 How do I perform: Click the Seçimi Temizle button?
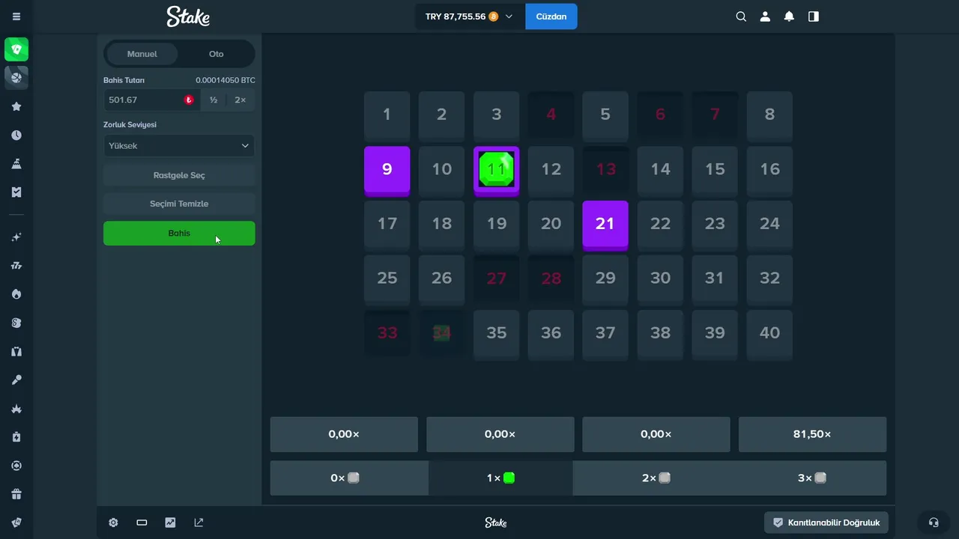click(x=179, y=204)
